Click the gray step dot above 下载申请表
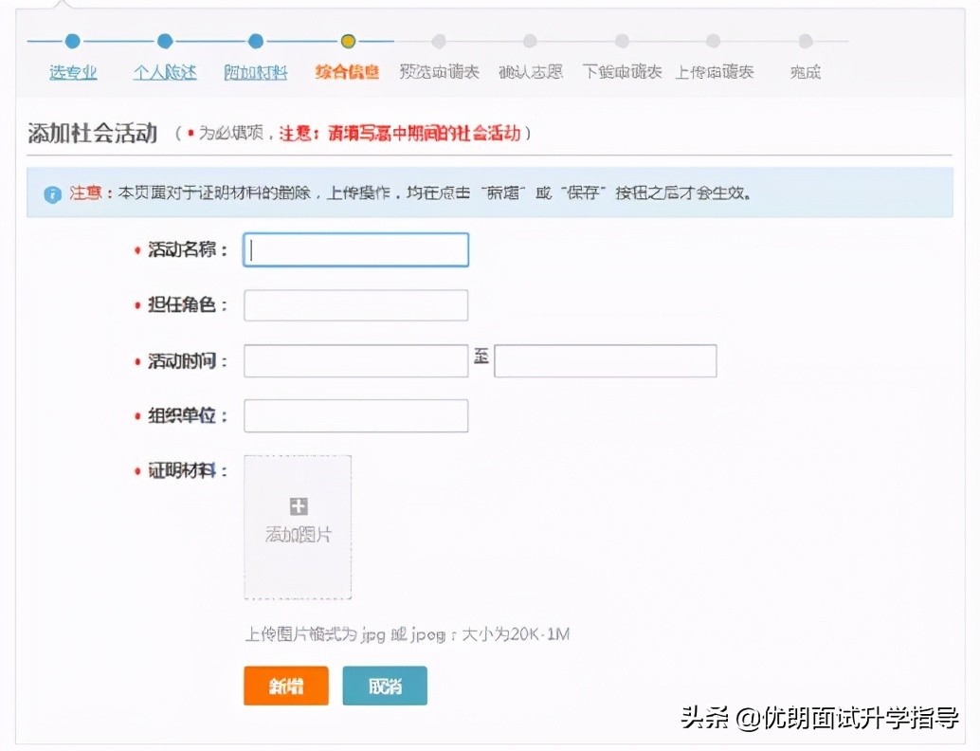 click(622, 42)
